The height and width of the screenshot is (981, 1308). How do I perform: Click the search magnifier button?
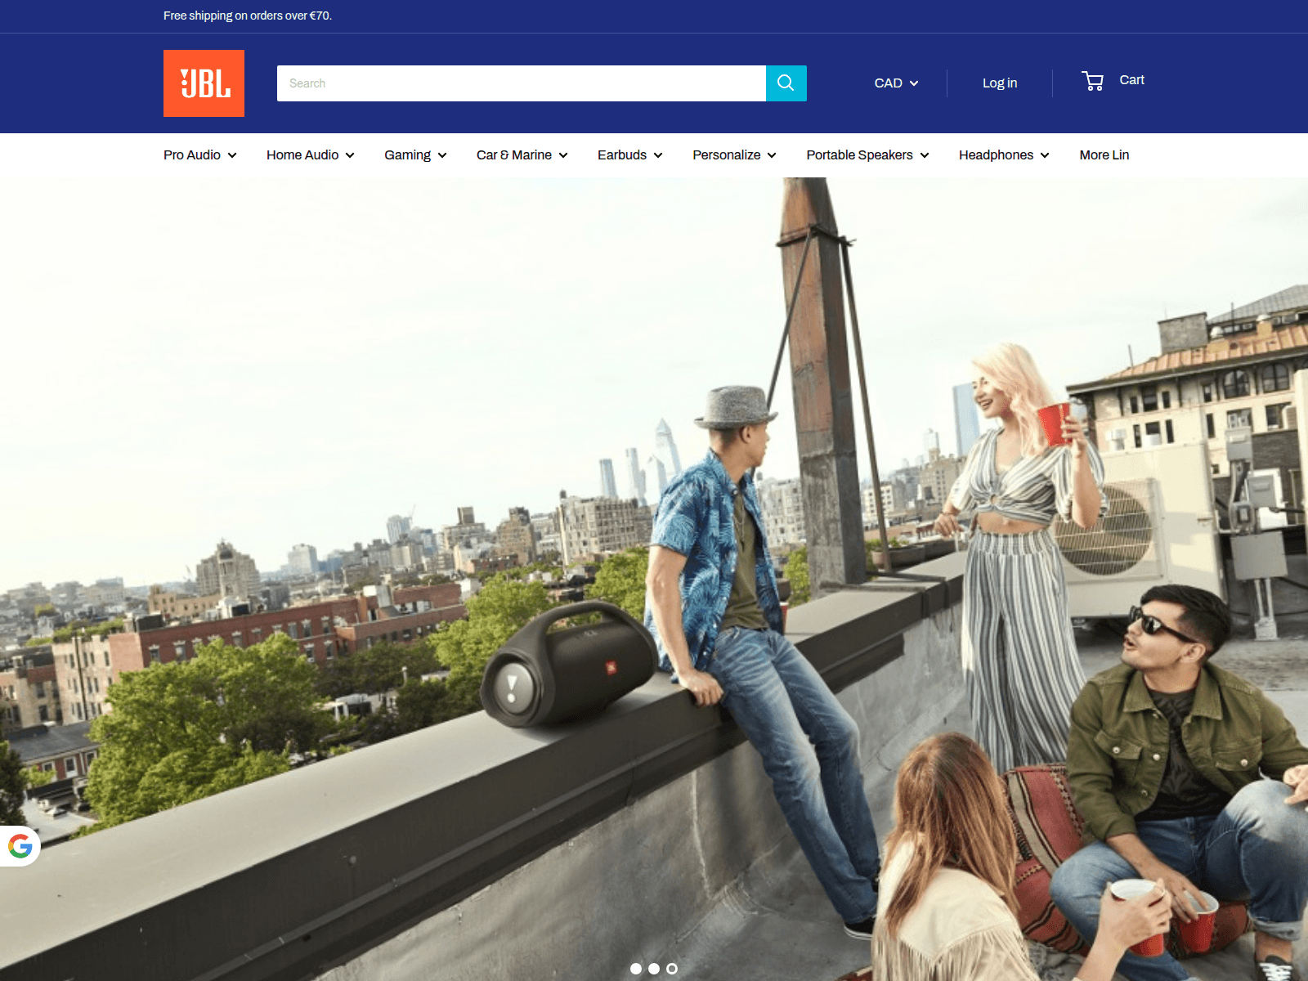(786, 83)
